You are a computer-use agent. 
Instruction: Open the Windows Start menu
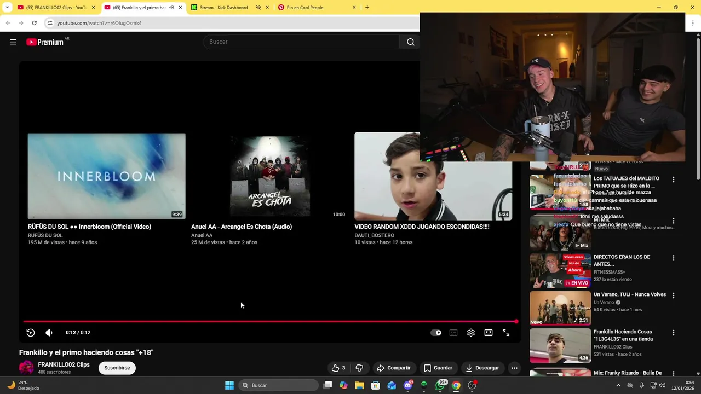point(229,385)
